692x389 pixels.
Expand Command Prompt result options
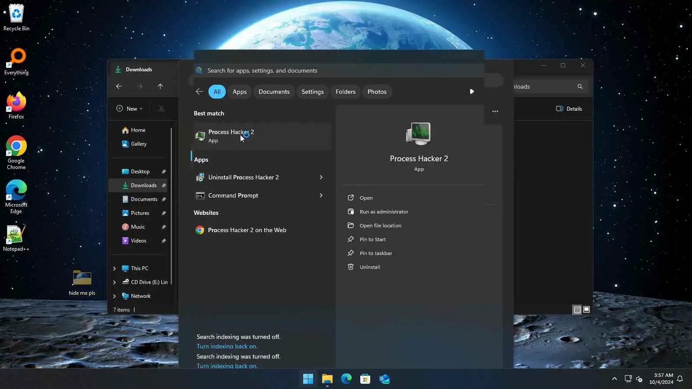click(x=321, y=195)
